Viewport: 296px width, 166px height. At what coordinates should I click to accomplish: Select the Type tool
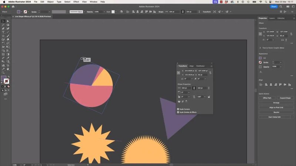(3, 32)
